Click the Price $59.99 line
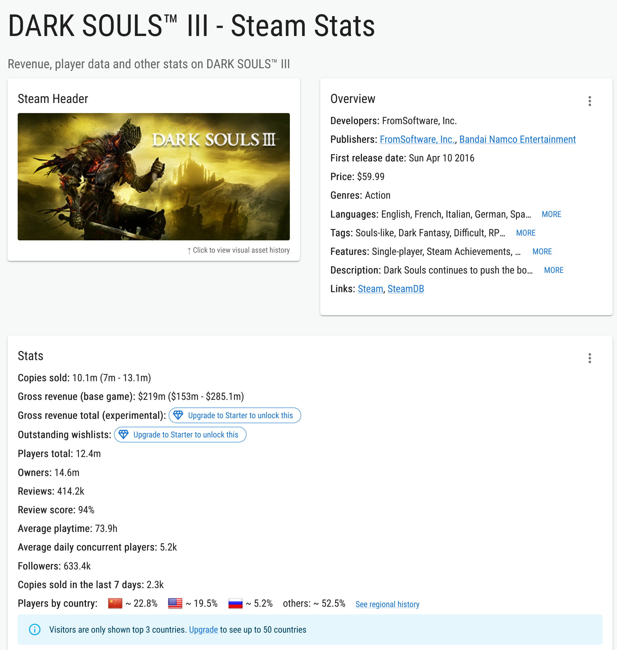The width and height of the screenshot is (617, 650). [x=357, y=177]
